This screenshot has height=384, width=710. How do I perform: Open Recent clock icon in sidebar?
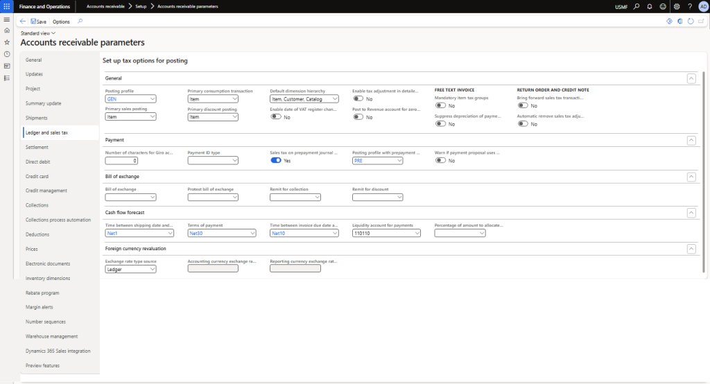point(7,54)
